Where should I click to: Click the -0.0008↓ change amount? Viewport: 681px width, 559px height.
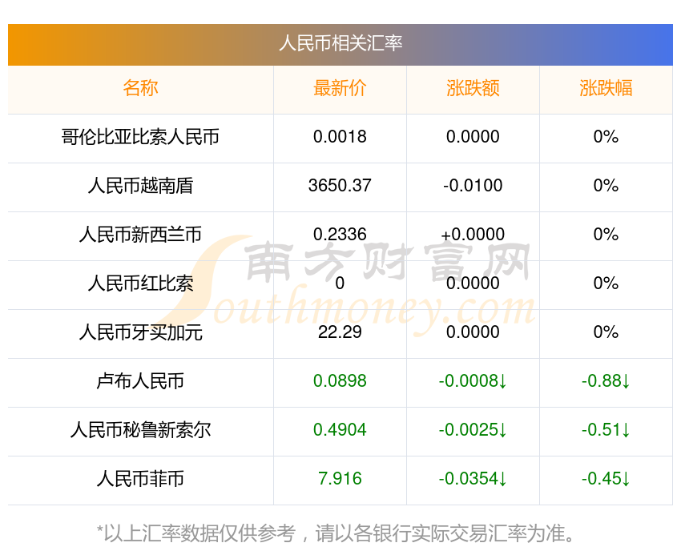click(473, 381)
